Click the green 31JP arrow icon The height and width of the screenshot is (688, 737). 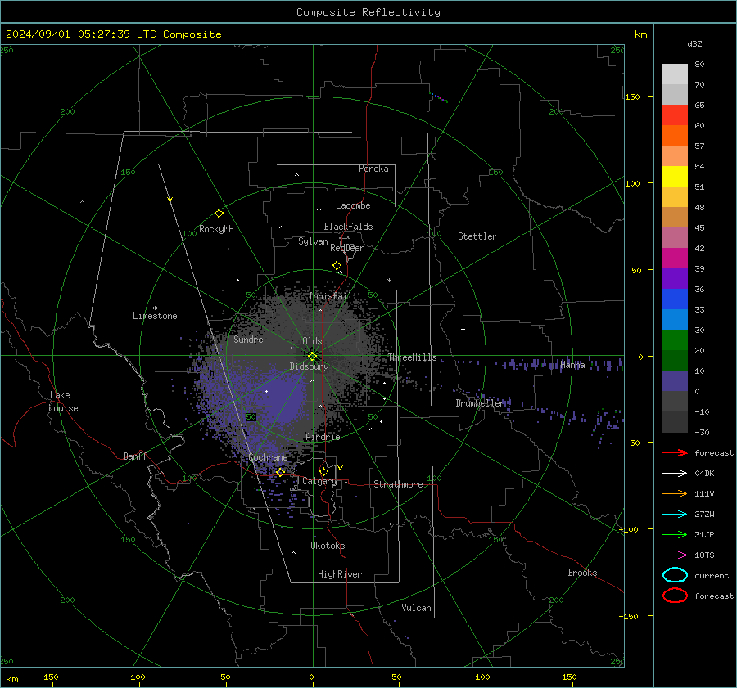coord(675,534)
